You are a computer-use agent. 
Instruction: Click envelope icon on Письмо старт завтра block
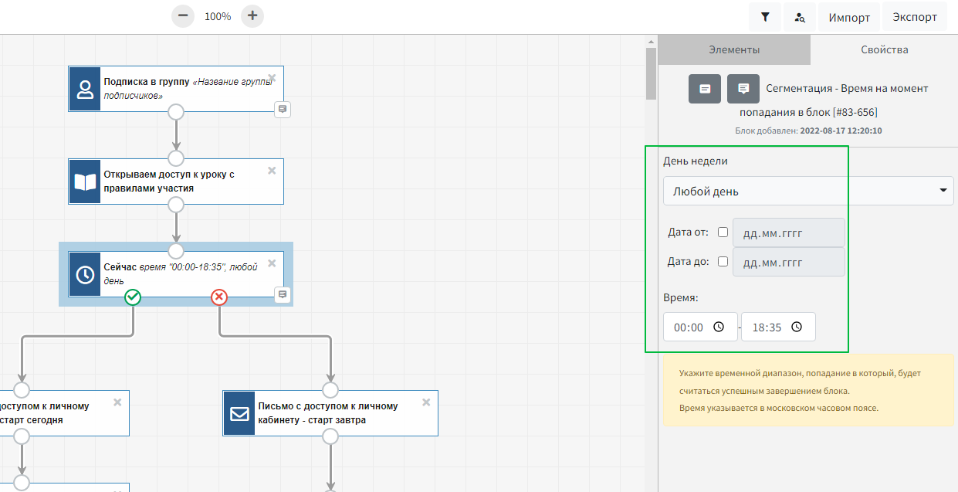tap(239, 413)
